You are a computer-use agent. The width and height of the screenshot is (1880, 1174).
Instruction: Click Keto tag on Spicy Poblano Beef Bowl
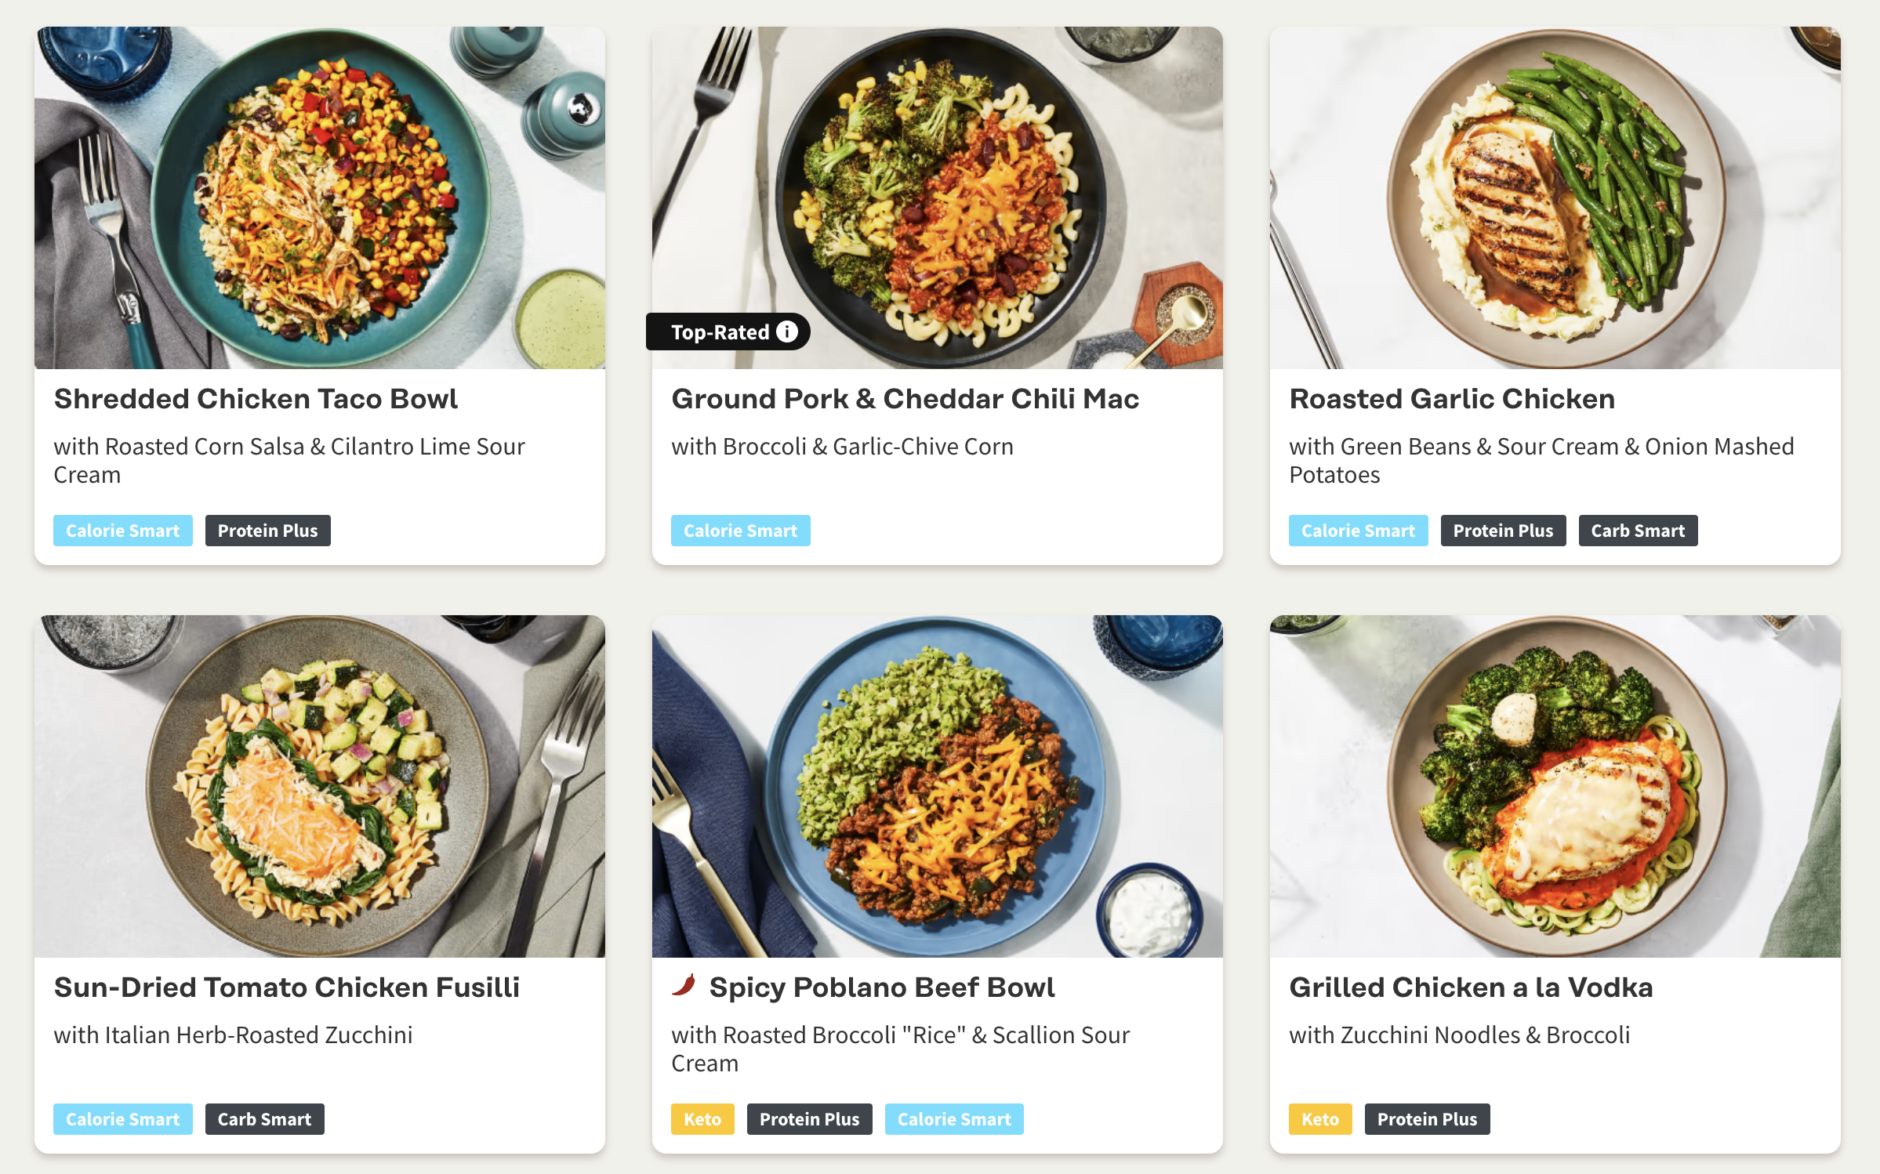point(702,1119)
